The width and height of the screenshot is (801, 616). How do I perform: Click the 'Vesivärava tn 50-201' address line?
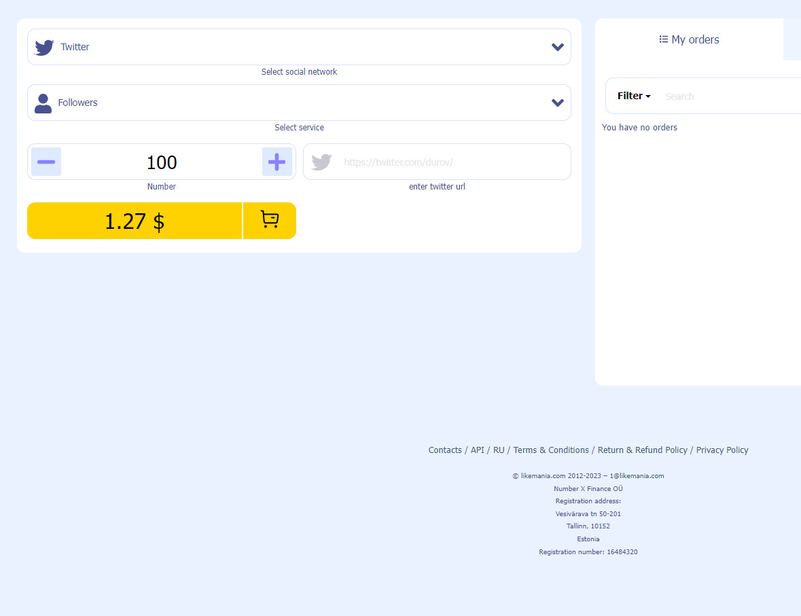click(588, 514)
